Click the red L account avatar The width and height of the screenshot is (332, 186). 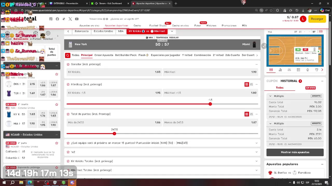(303, 19)
